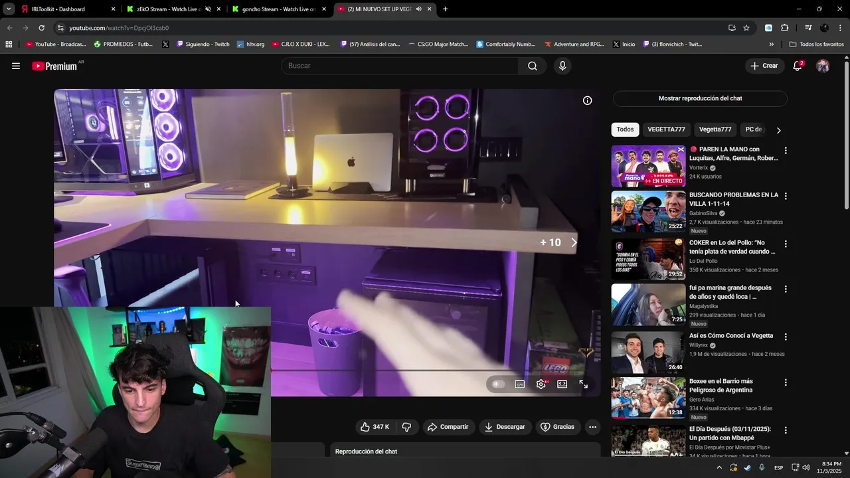The height and width of the screenshot is (478, 850).
Task: Expand the tab search dropdown
Action: [x=9, y=9]
